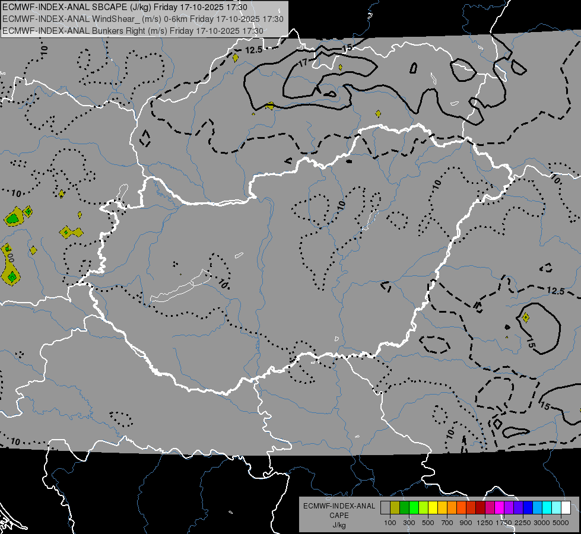Click the olive swatch in CAPE legend

pos(395,508)
